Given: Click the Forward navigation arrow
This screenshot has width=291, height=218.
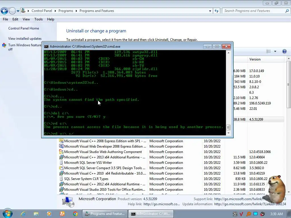Looking at the screenshot, I should tap(12, 11).
